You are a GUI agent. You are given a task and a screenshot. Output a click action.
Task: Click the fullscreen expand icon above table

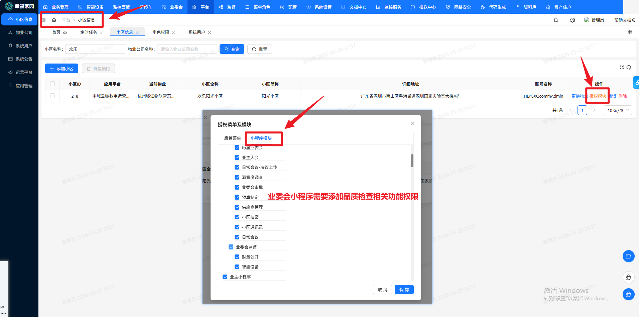point(622,68)
